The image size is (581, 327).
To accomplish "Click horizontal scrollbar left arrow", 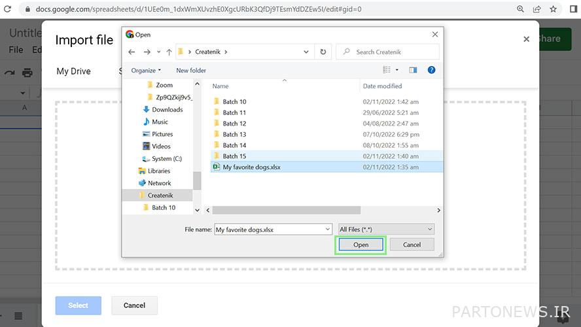I will (x=208, y=211).
